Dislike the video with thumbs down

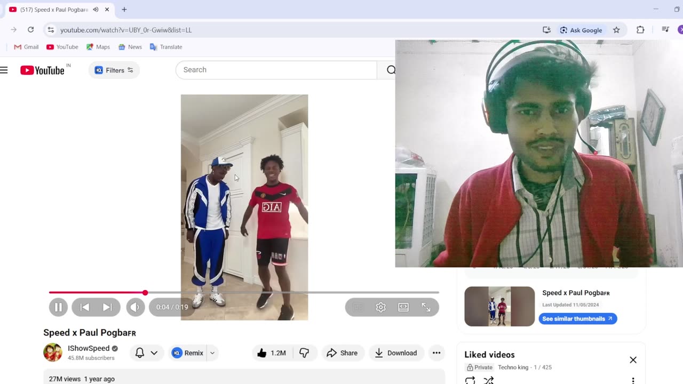pos(304,353)
